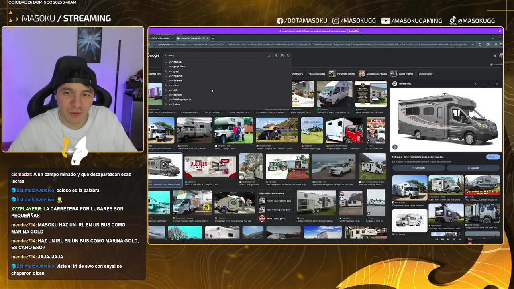This screenshot has width=514, height=289.
Task: Open the Ford Canada white motorhome thumbnail
Action: [x=410, y=220]
